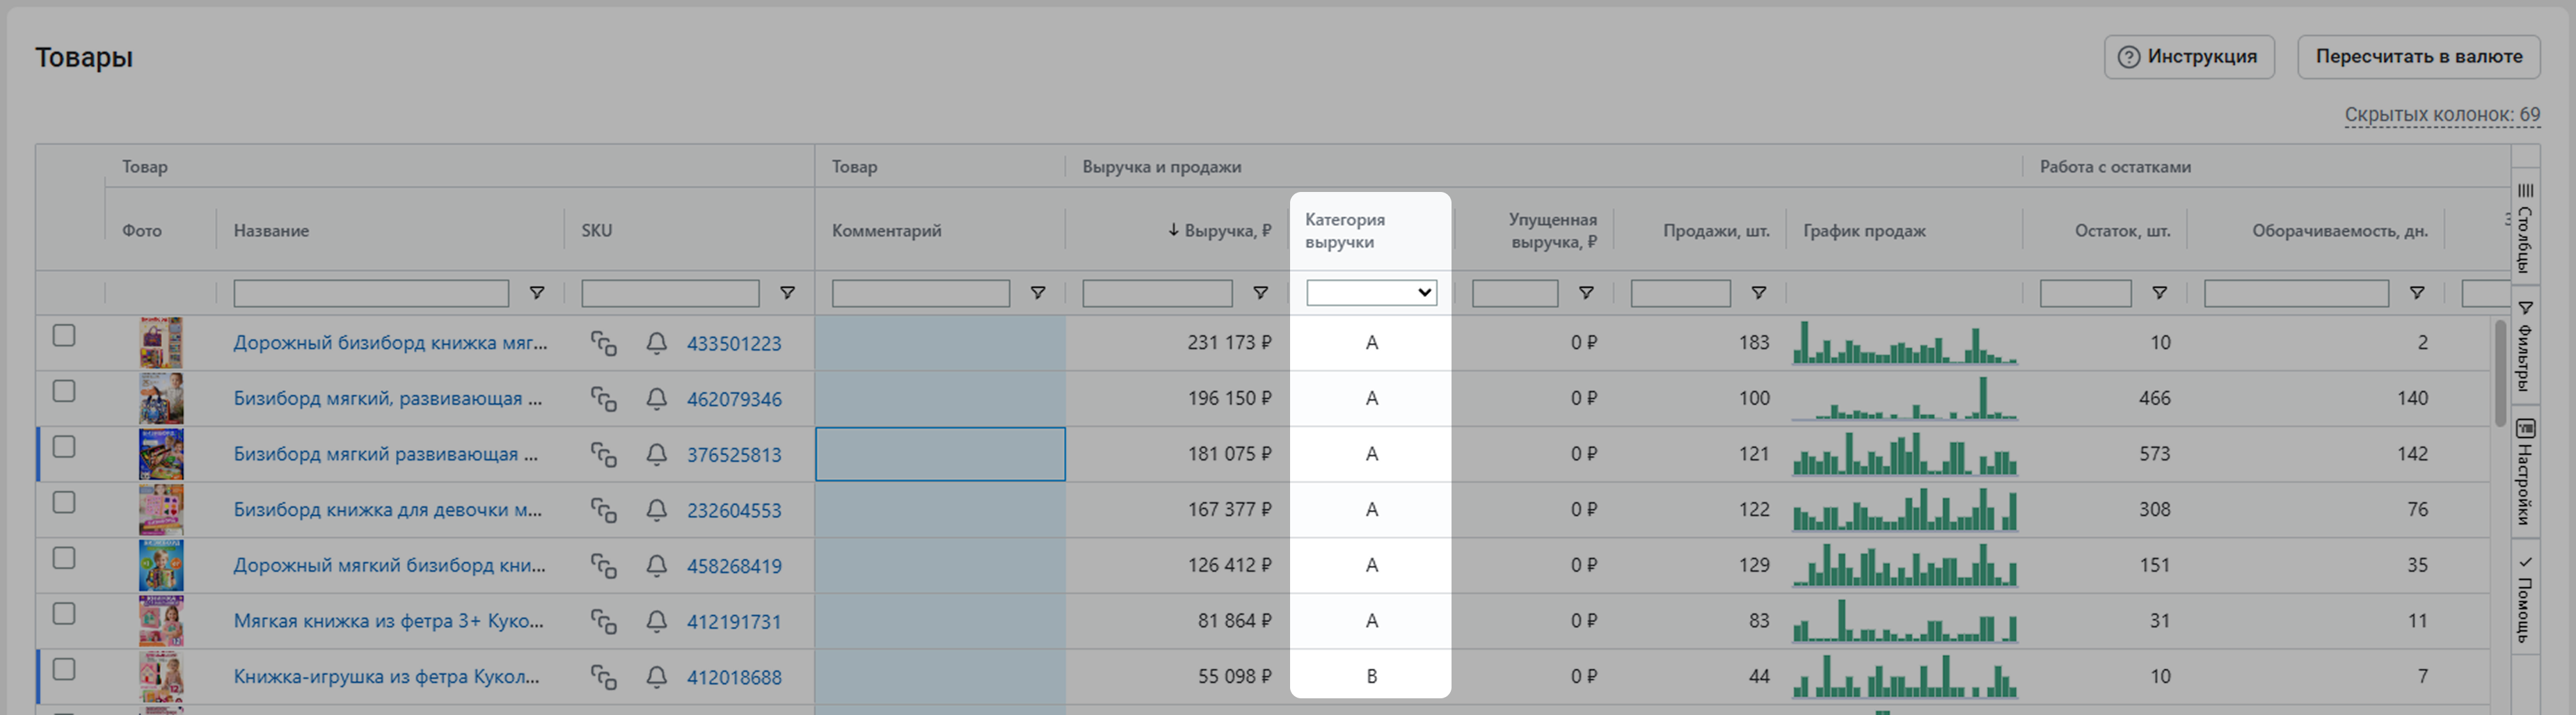
Task: Click the Название filter text field
Action: 371,293
